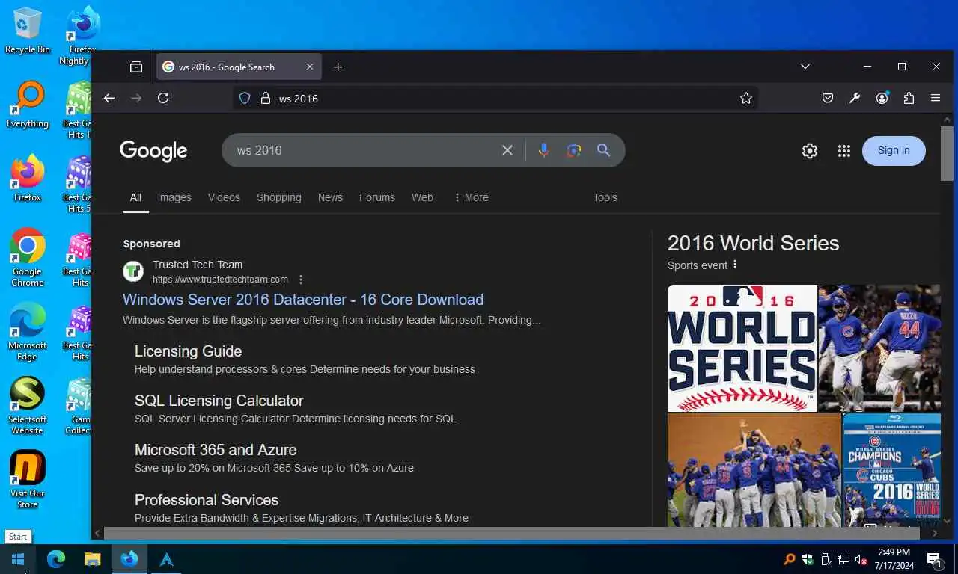Open Firefox account icon
The width and height of the screenshot is (958, 574).
[882, 98]
